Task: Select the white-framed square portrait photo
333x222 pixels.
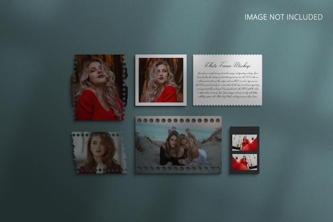Action: 161,80
